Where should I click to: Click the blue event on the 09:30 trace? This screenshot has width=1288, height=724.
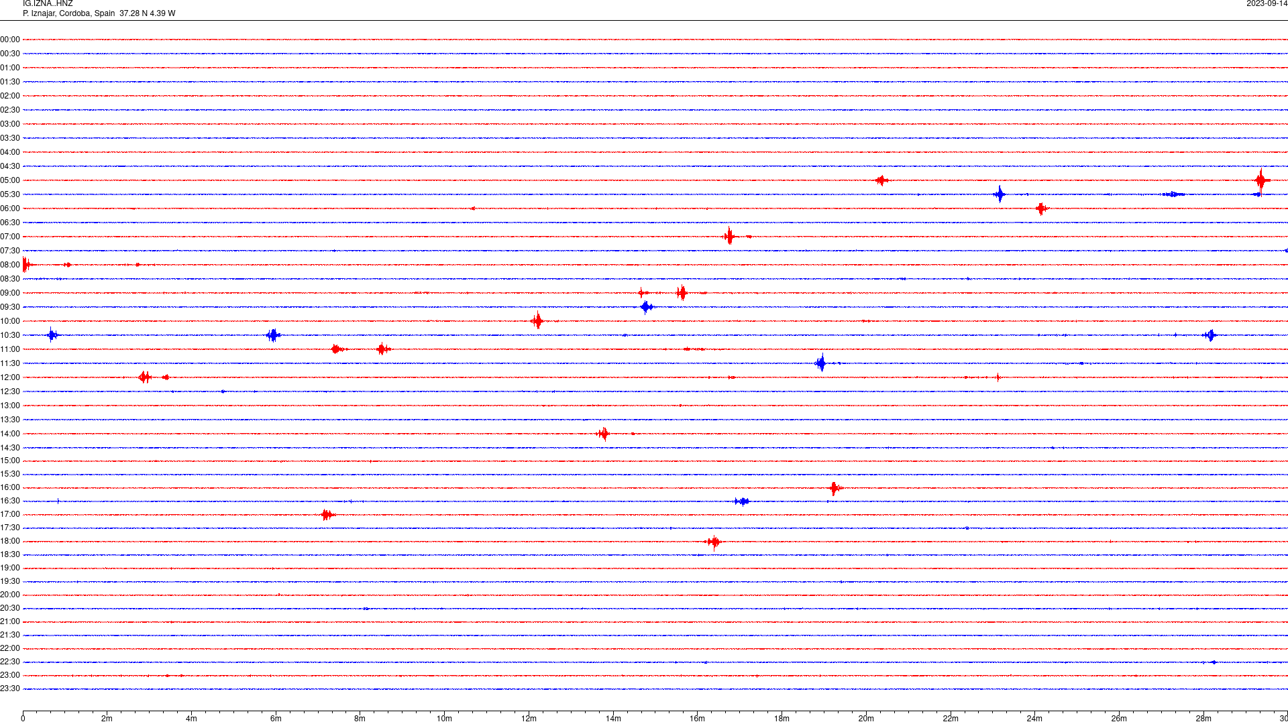646,307
